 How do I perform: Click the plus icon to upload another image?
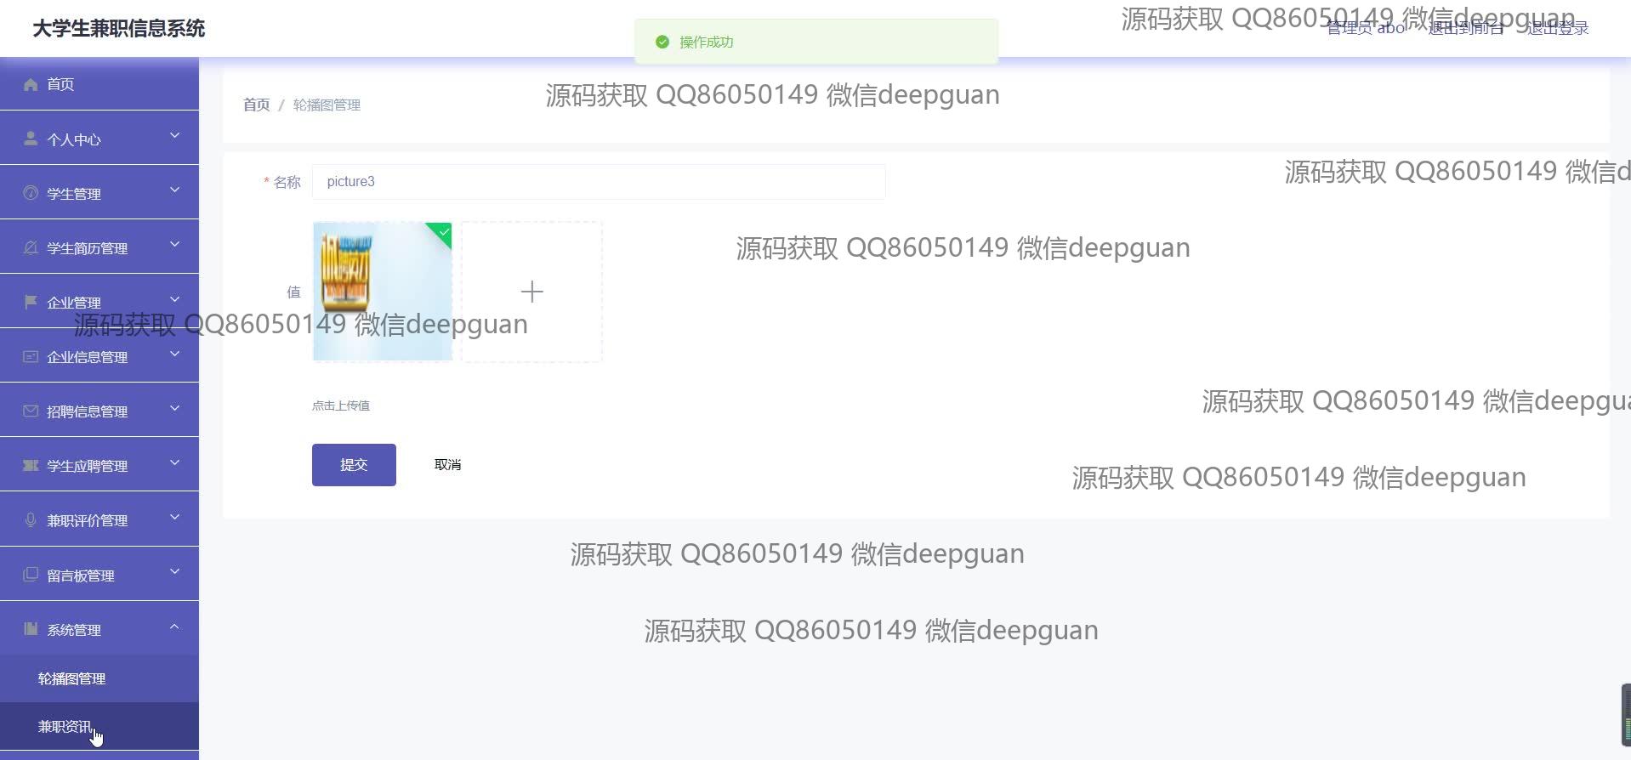click(532, 292)
